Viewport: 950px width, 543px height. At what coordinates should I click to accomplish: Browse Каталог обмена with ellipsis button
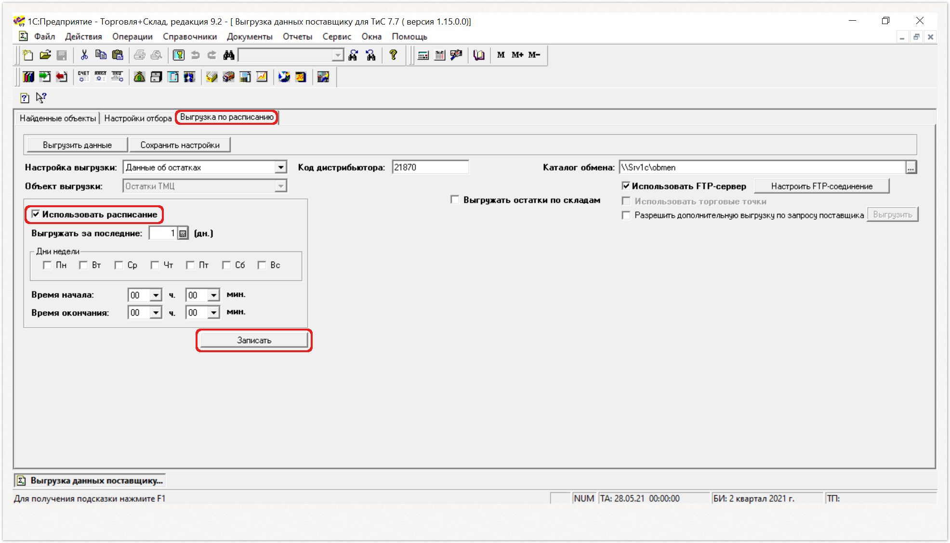pos(910,168)
